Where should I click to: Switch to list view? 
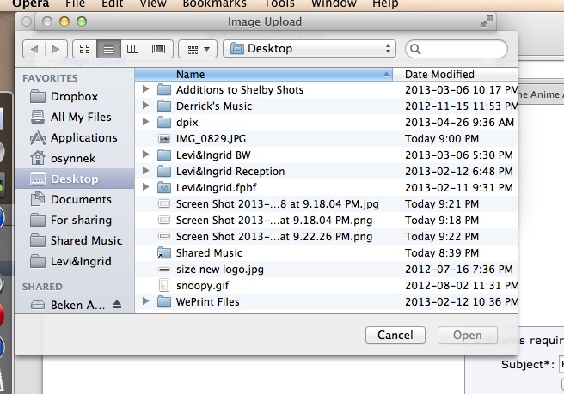pos(108,49)
